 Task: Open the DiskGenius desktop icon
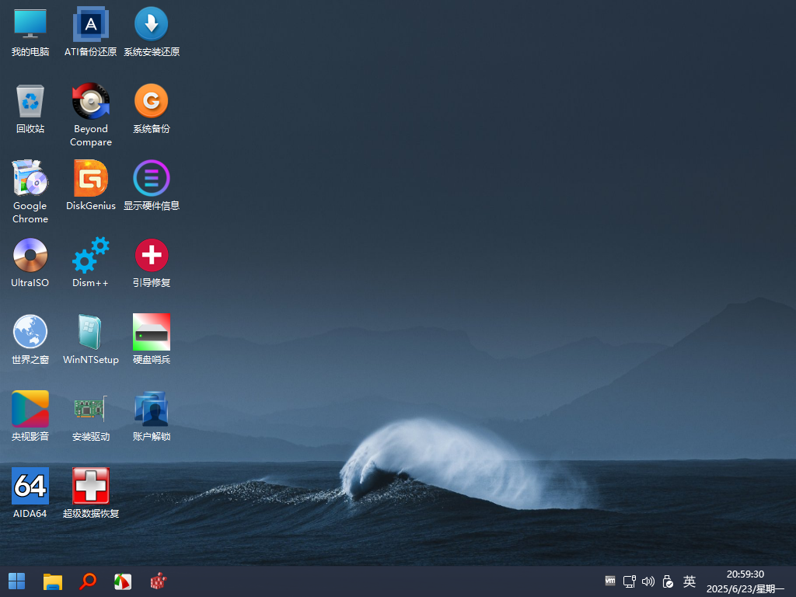[x=91, y=179]
